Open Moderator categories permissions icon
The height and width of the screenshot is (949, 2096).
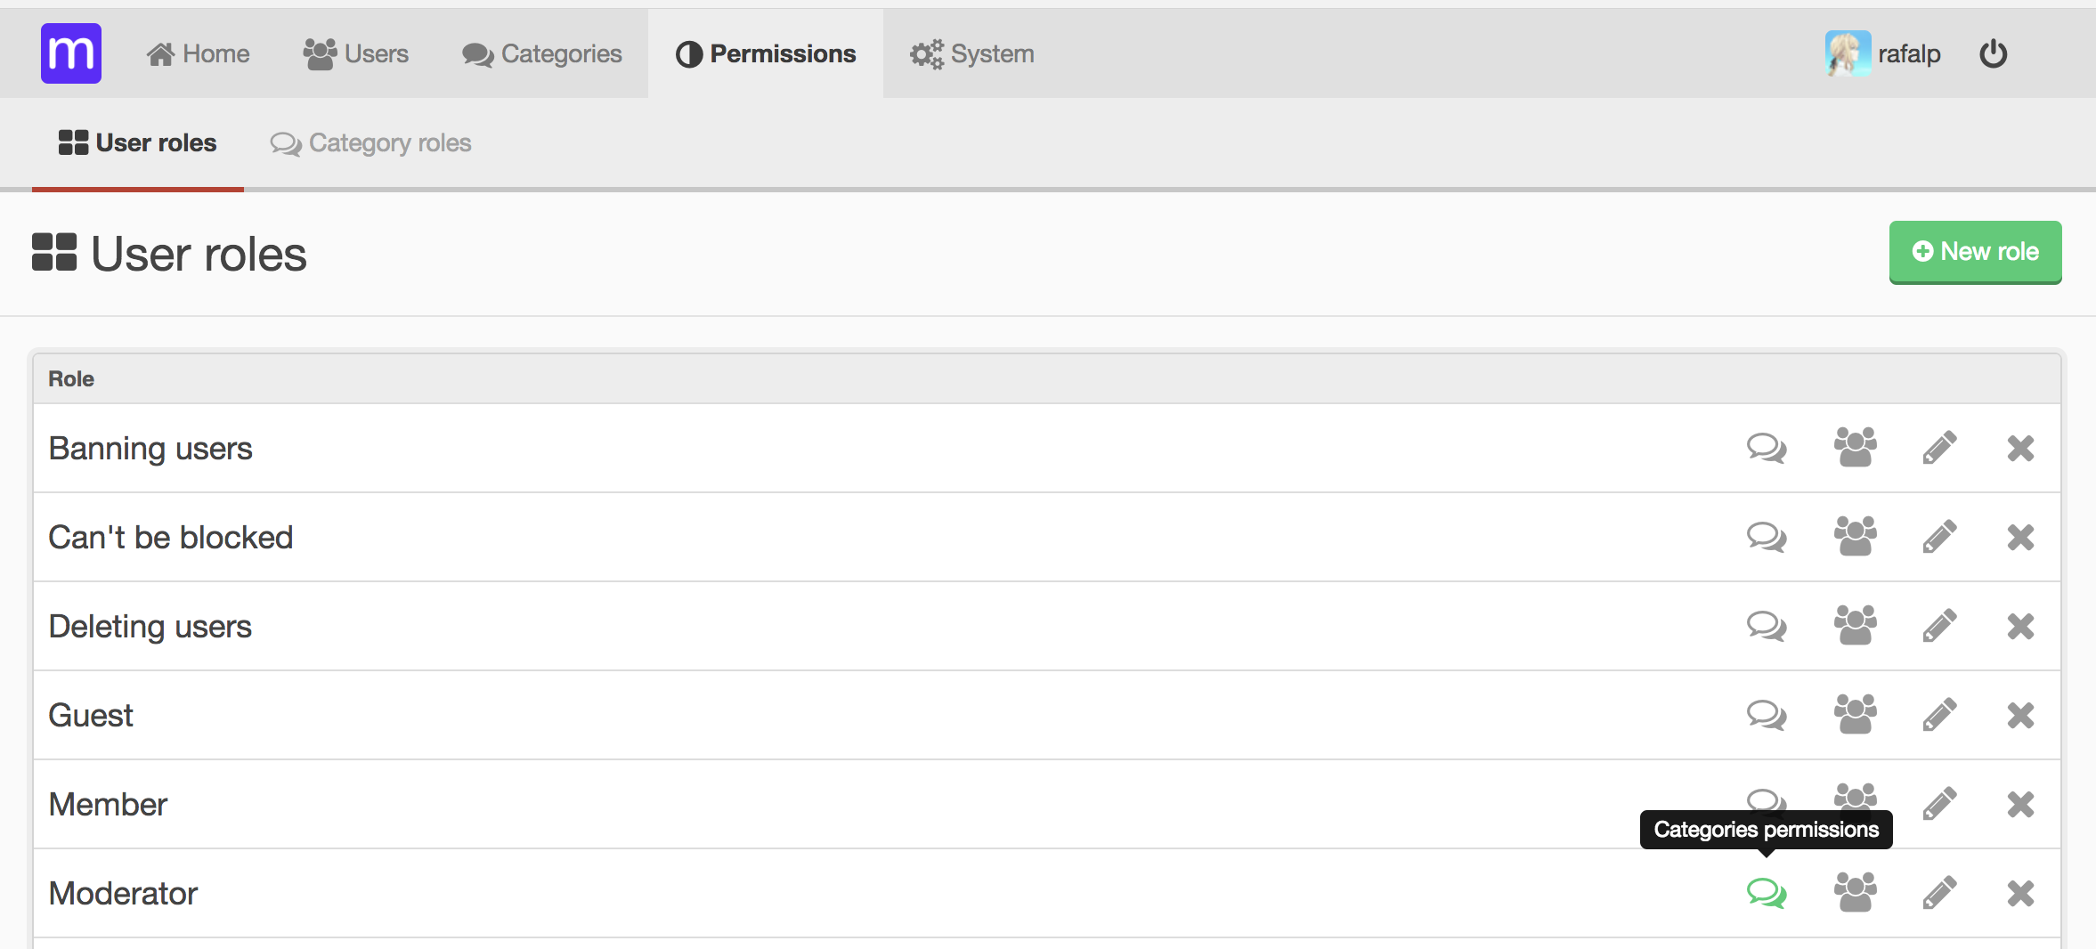click(x=1767, y=893)
